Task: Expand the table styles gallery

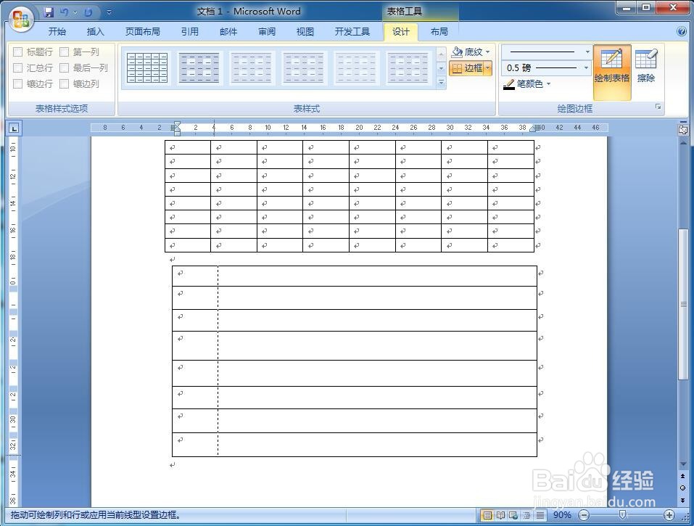Action: (x=442, y=82)
